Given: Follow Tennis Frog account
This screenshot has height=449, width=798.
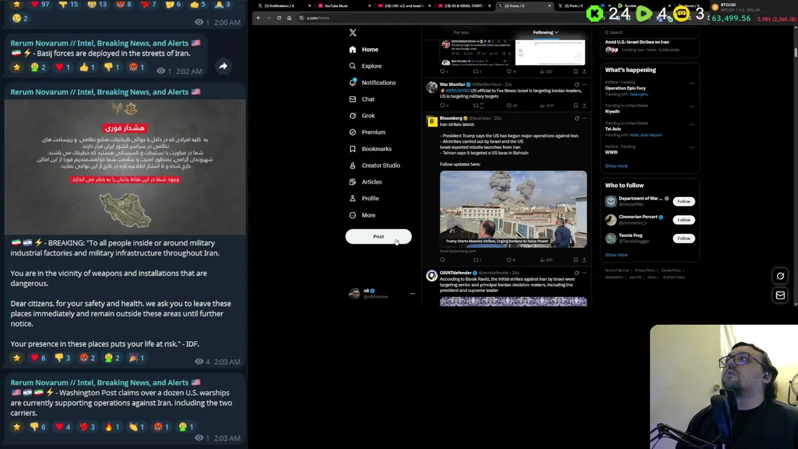Looking at the screenshot, I should [684, 238].
